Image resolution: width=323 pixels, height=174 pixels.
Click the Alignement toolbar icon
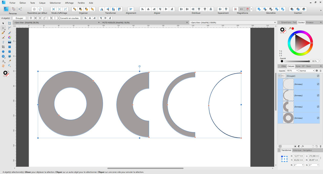(x=131, y=9)
